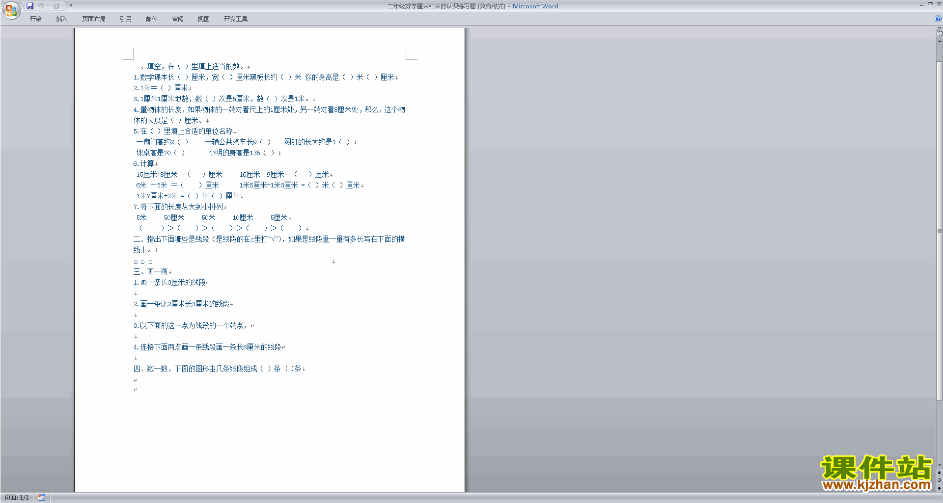Open Word Help with the blue question mark
943x503 pixels.
click(x=938, y=19)
